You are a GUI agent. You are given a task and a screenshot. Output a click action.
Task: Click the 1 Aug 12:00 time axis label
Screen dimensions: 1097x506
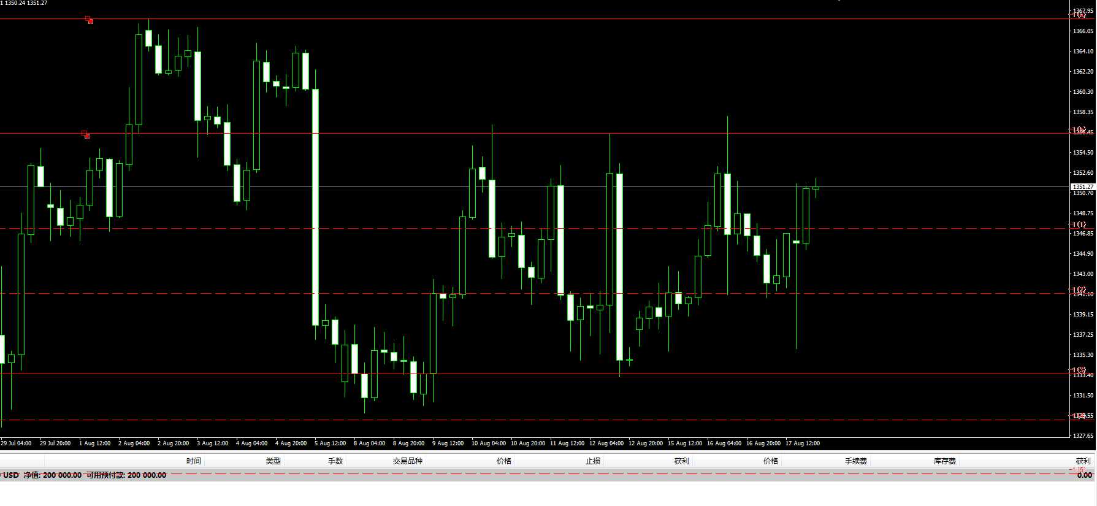point(95,443)
